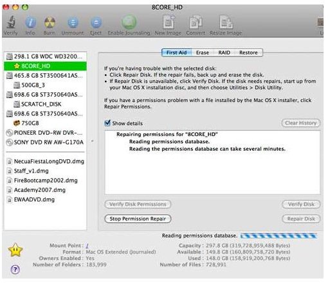The width and height of the screenshot is (330, 283).
Task: Select the 298.1 GB WDC WD3200 drive
Action: point(46,56)
